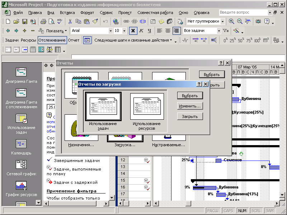Click the Task Information icon
The width and height of the screenshot is (287, 215).
click(x=153, y=21)
